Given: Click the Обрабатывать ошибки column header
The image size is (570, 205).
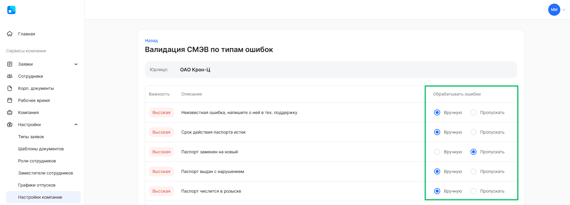Looking at the screenshot, I should coord(457,94).
